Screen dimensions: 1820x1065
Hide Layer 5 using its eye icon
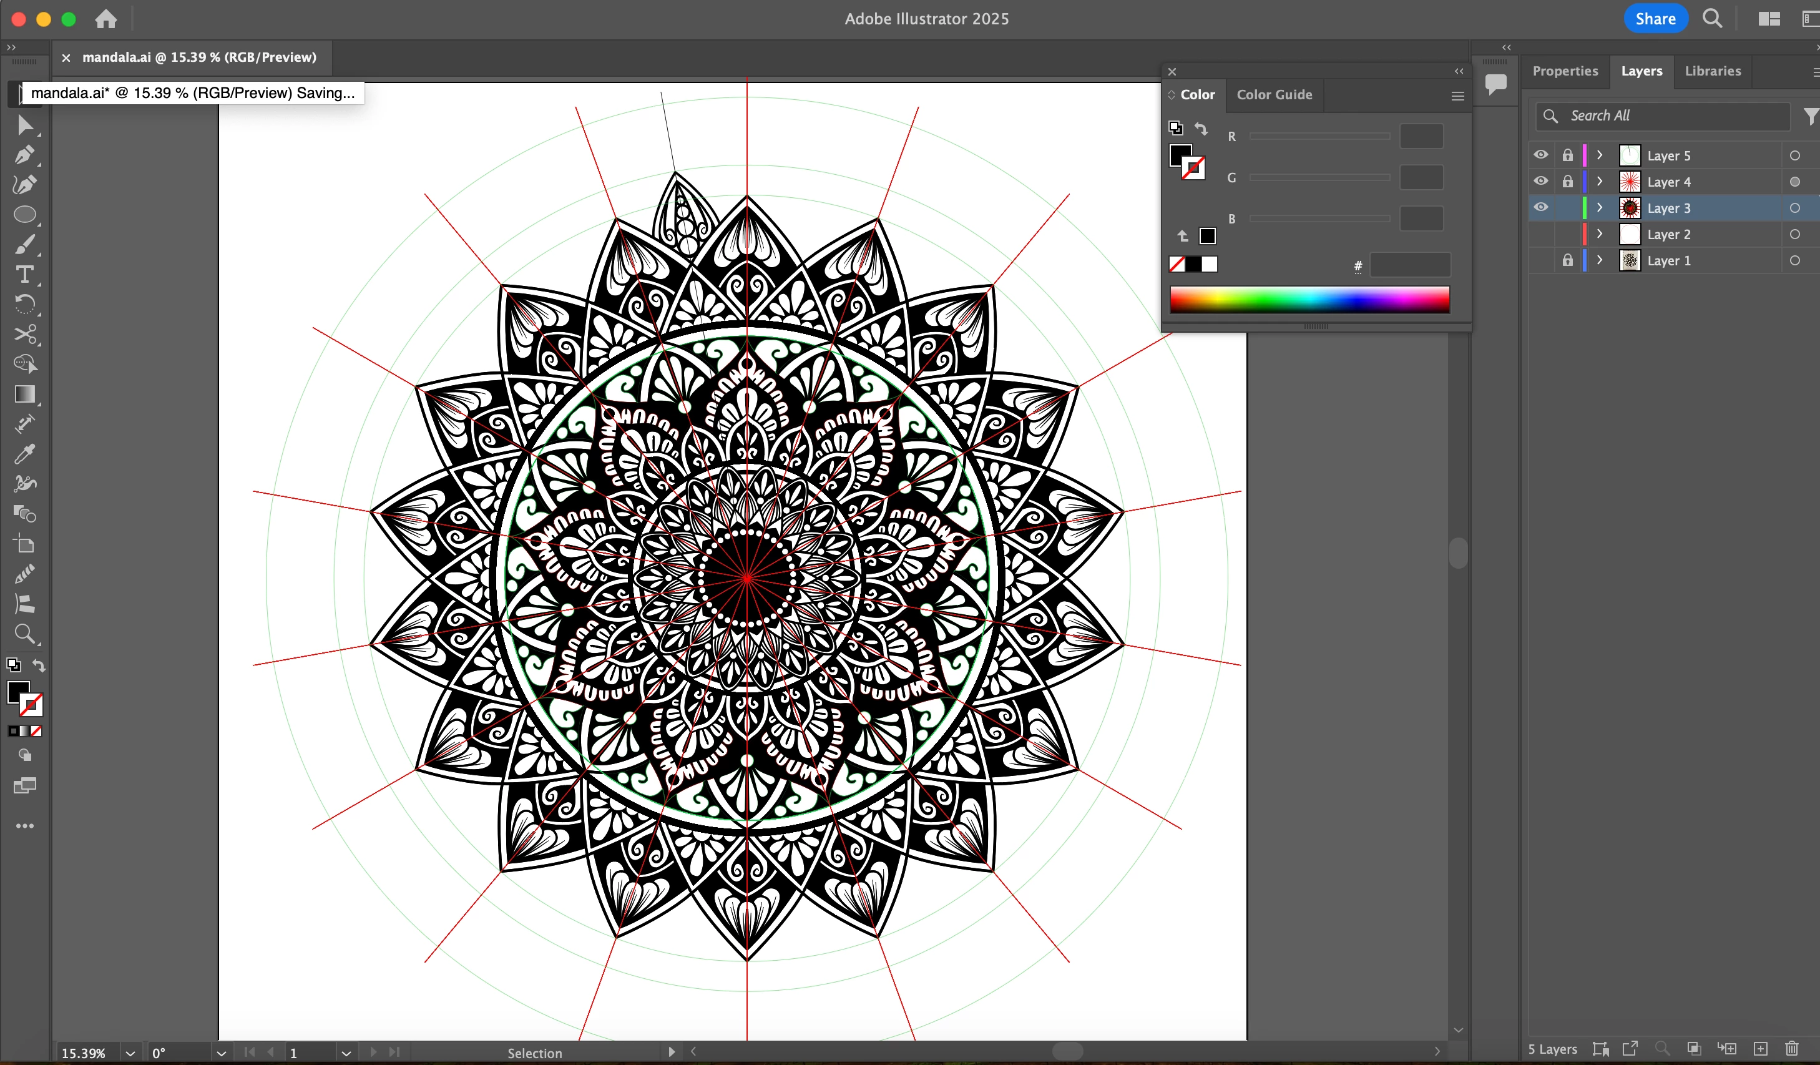pyautogui.click(x=1540, y=155)
